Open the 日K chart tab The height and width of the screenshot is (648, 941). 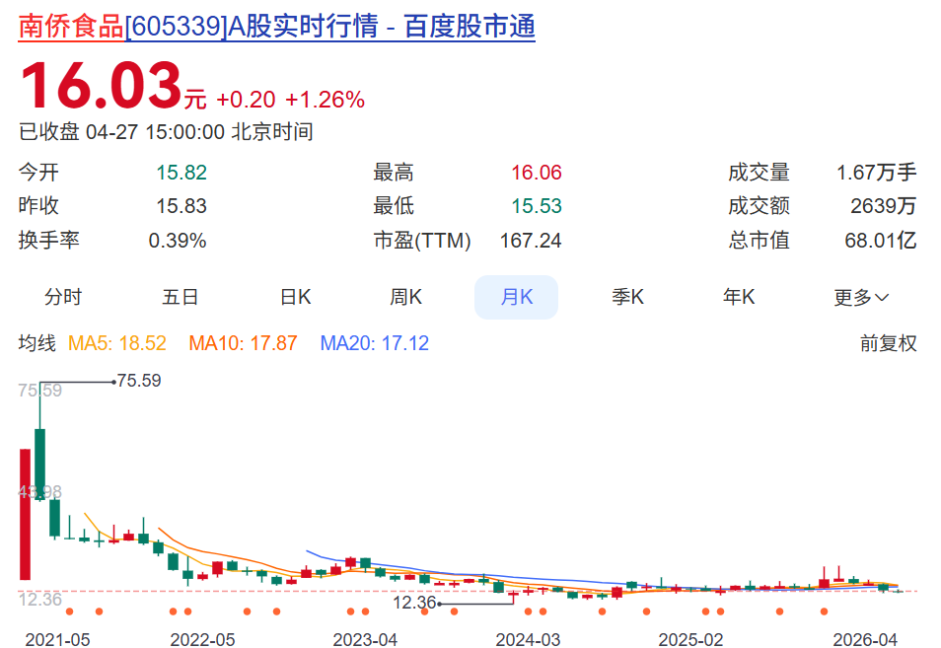click(295, 297)
